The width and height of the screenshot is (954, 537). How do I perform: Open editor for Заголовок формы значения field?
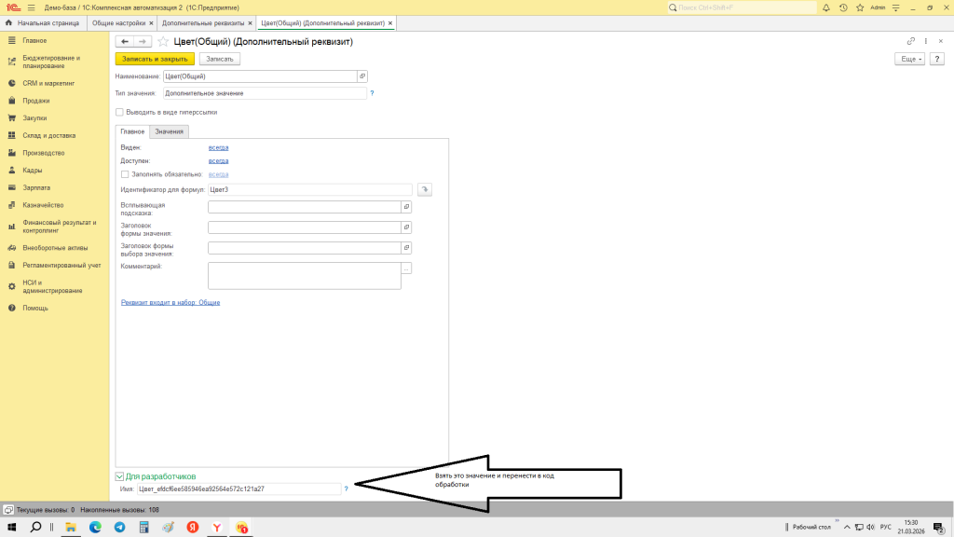point(406,227)
